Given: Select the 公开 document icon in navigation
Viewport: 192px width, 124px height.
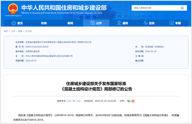Looking at the screenshot, I should pos(92,23).
